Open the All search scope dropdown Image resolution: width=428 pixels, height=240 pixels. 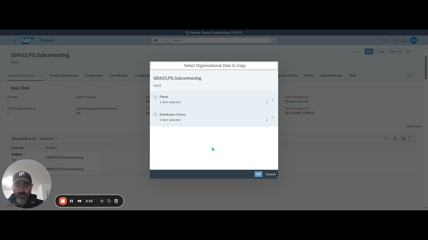coord(160,40)
